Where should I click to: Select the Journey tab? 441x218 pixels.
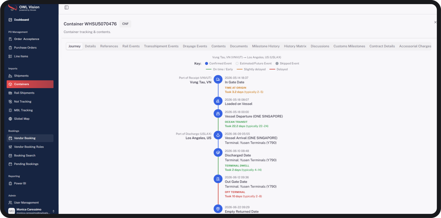coord(74,46)
